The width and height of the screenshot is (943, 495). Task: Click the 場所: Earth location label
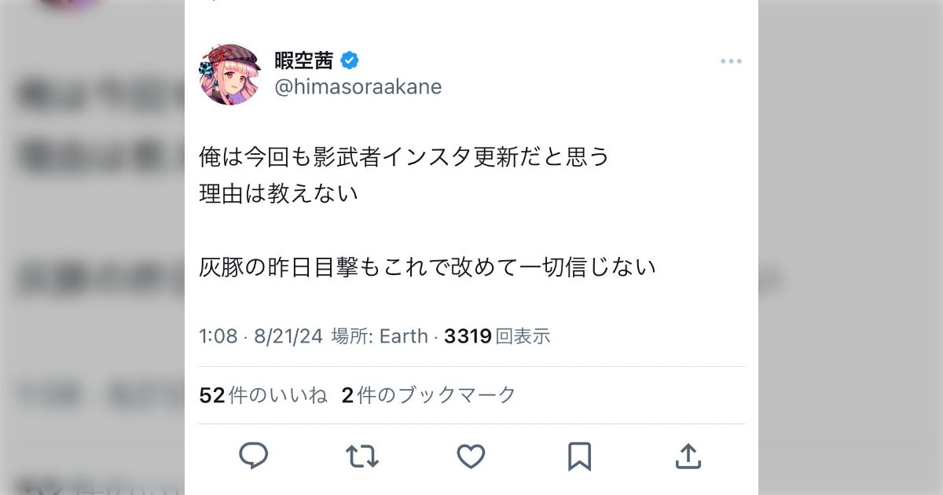(x=379, y=337)
